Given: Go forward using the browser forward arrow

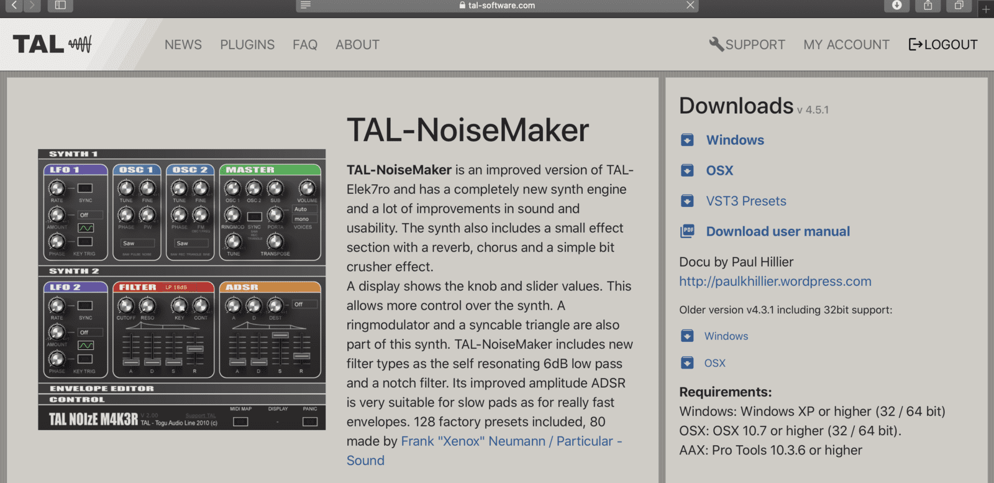Looking at the screenshot, I should (x=32, y=6).
